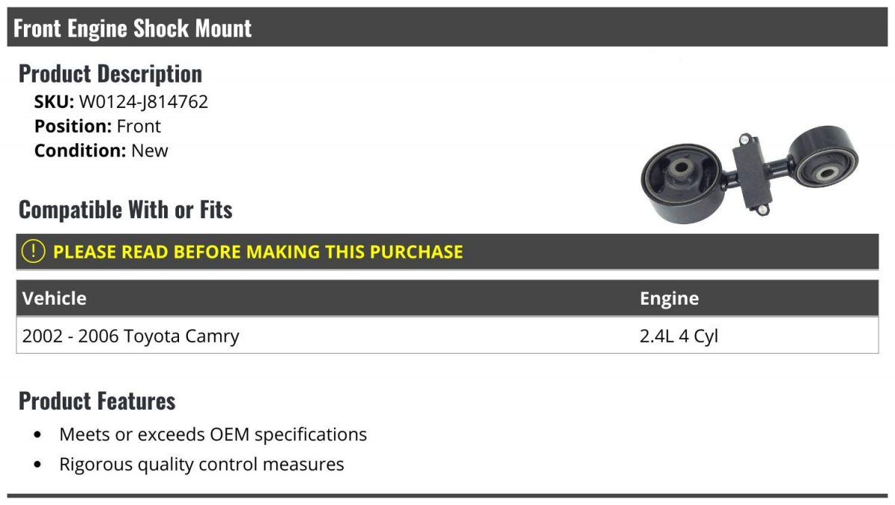Click the yellow warning exclamation icon
Screen dimensions: 895x505
33,251
